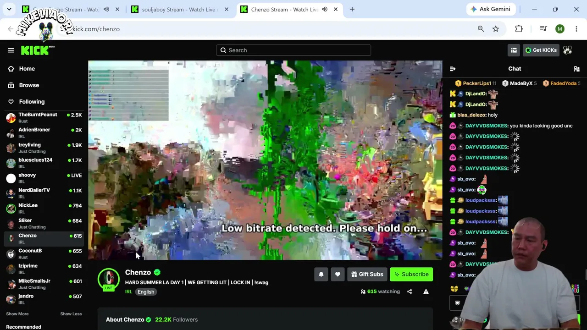Toggle the heart follow button for Chenzo
Screen dimensions: 587x330
point(338,275)
